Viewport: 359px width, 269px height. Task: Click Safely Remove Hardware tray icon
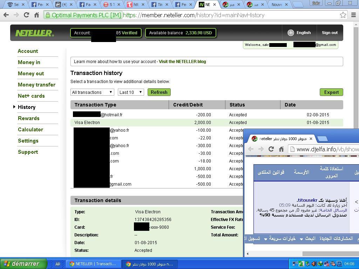(x=307, y=264)
